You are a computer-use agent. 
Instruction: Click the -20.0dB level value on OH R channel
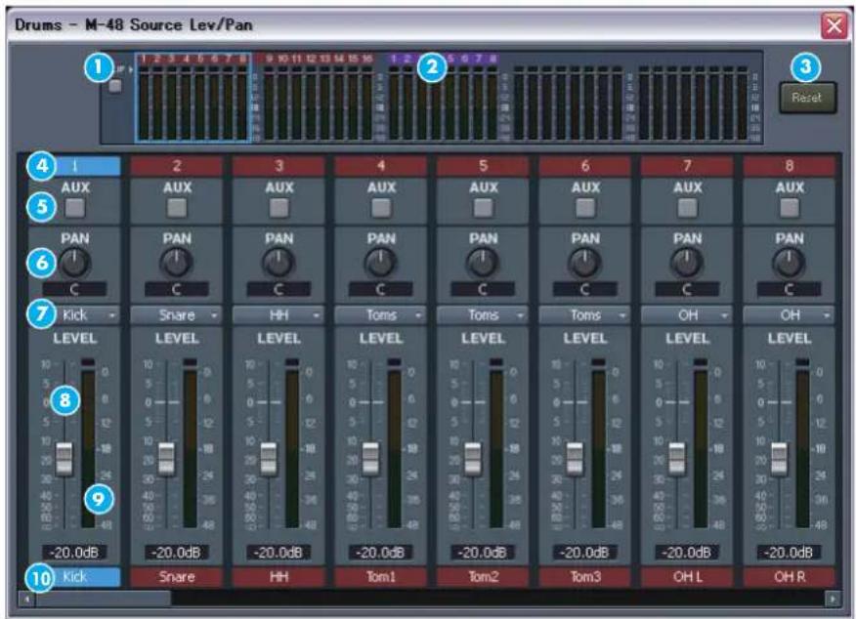(790, 553)
